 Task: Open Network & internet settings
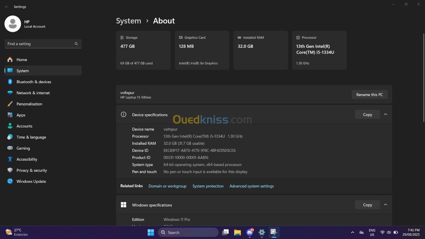[x=43, y=93]
